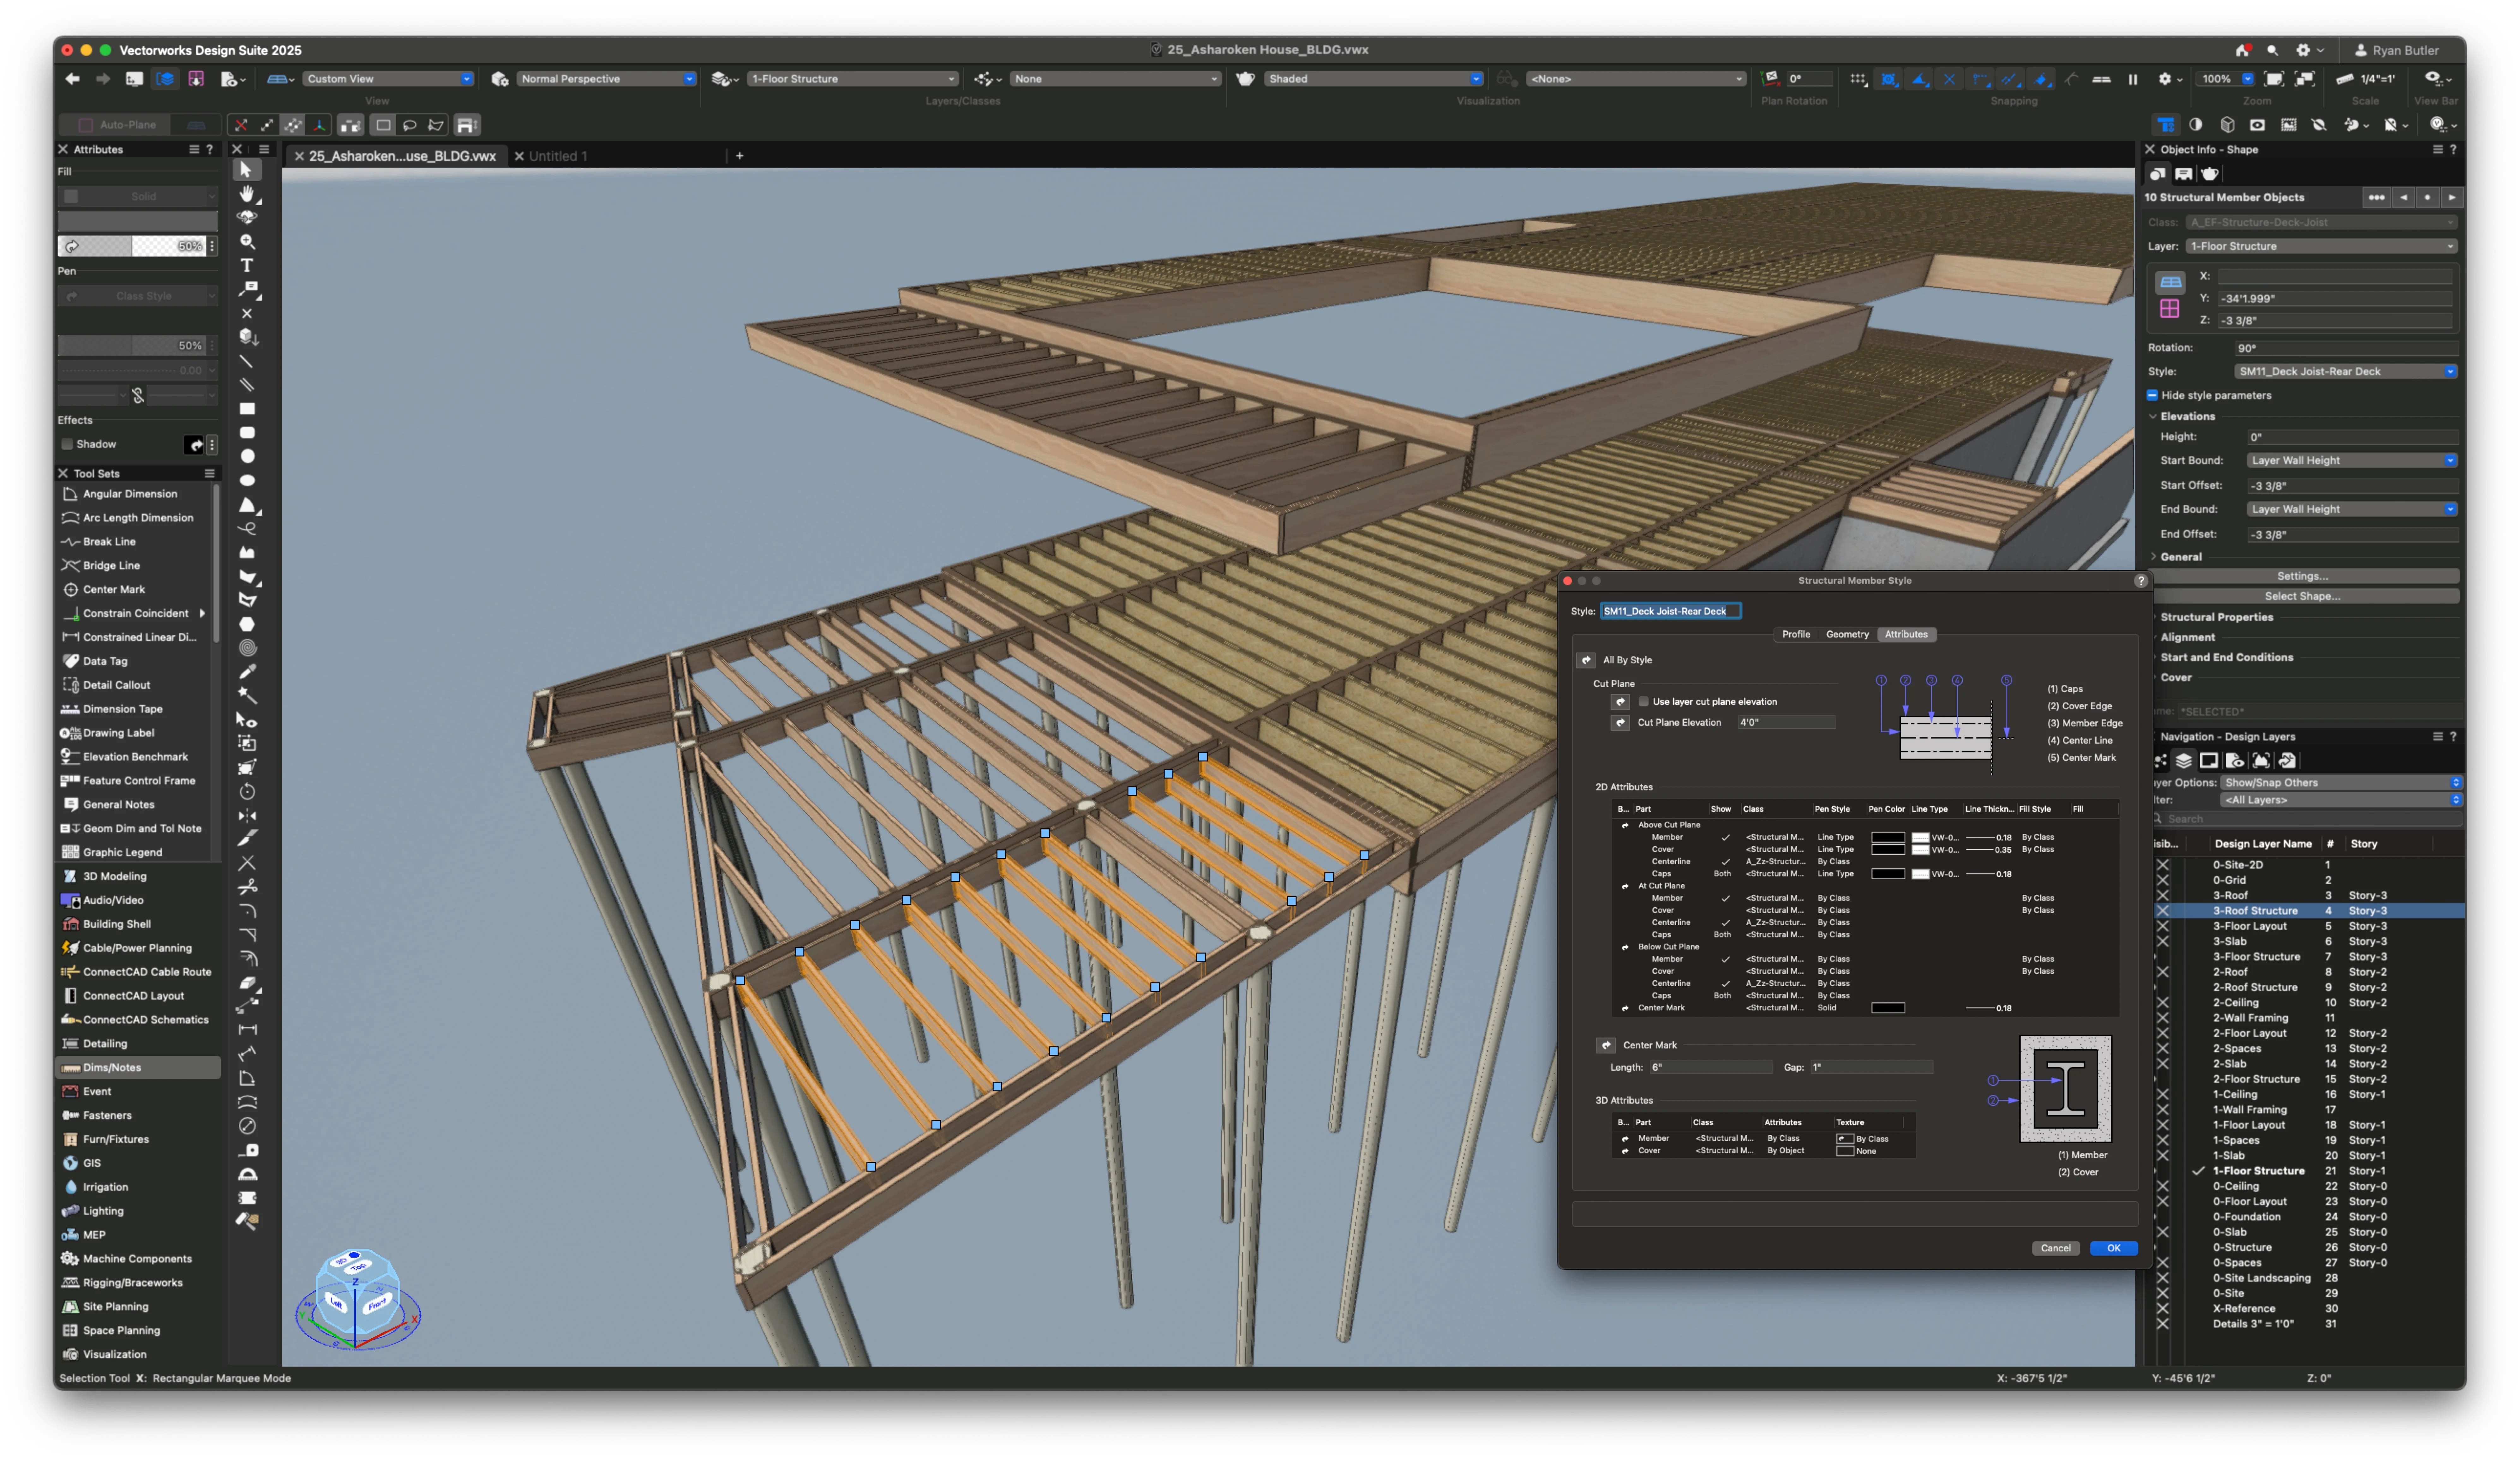Select the Zoom magnifier tool

pyautogui.click(x=247, y=241)
